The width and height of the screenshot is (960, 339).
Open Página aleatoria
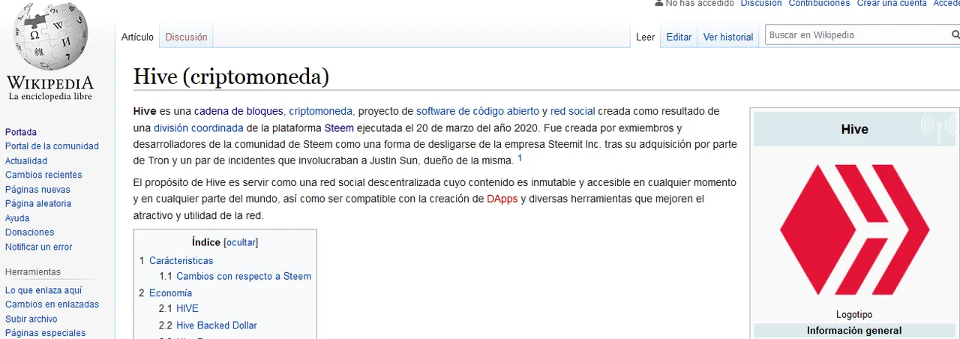[x=38, y=203]
